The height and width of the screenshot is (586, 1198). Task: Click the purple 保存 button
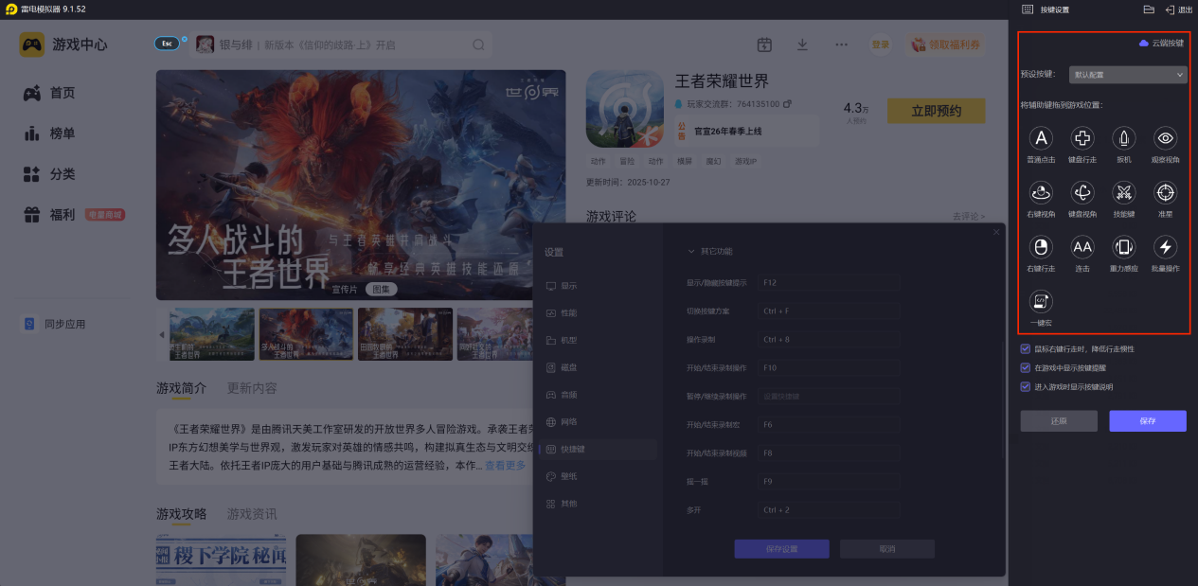tap(1147, 421)
